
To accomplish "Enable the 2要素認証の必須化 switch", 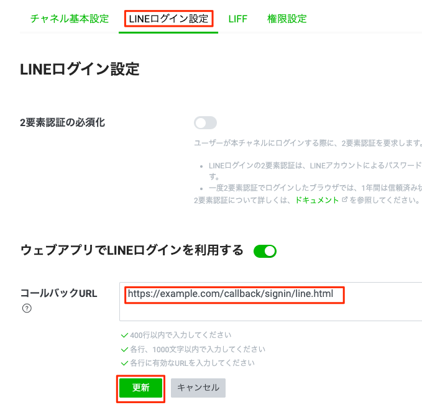I will click(x=205, y=122).
